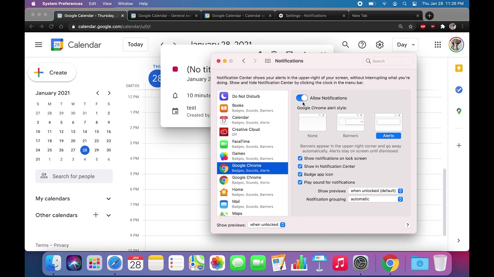Uncheck Show in Notification Center
The width and height of the screenshot is (494, 277).
pyautogui.click(x=300, y=167)
